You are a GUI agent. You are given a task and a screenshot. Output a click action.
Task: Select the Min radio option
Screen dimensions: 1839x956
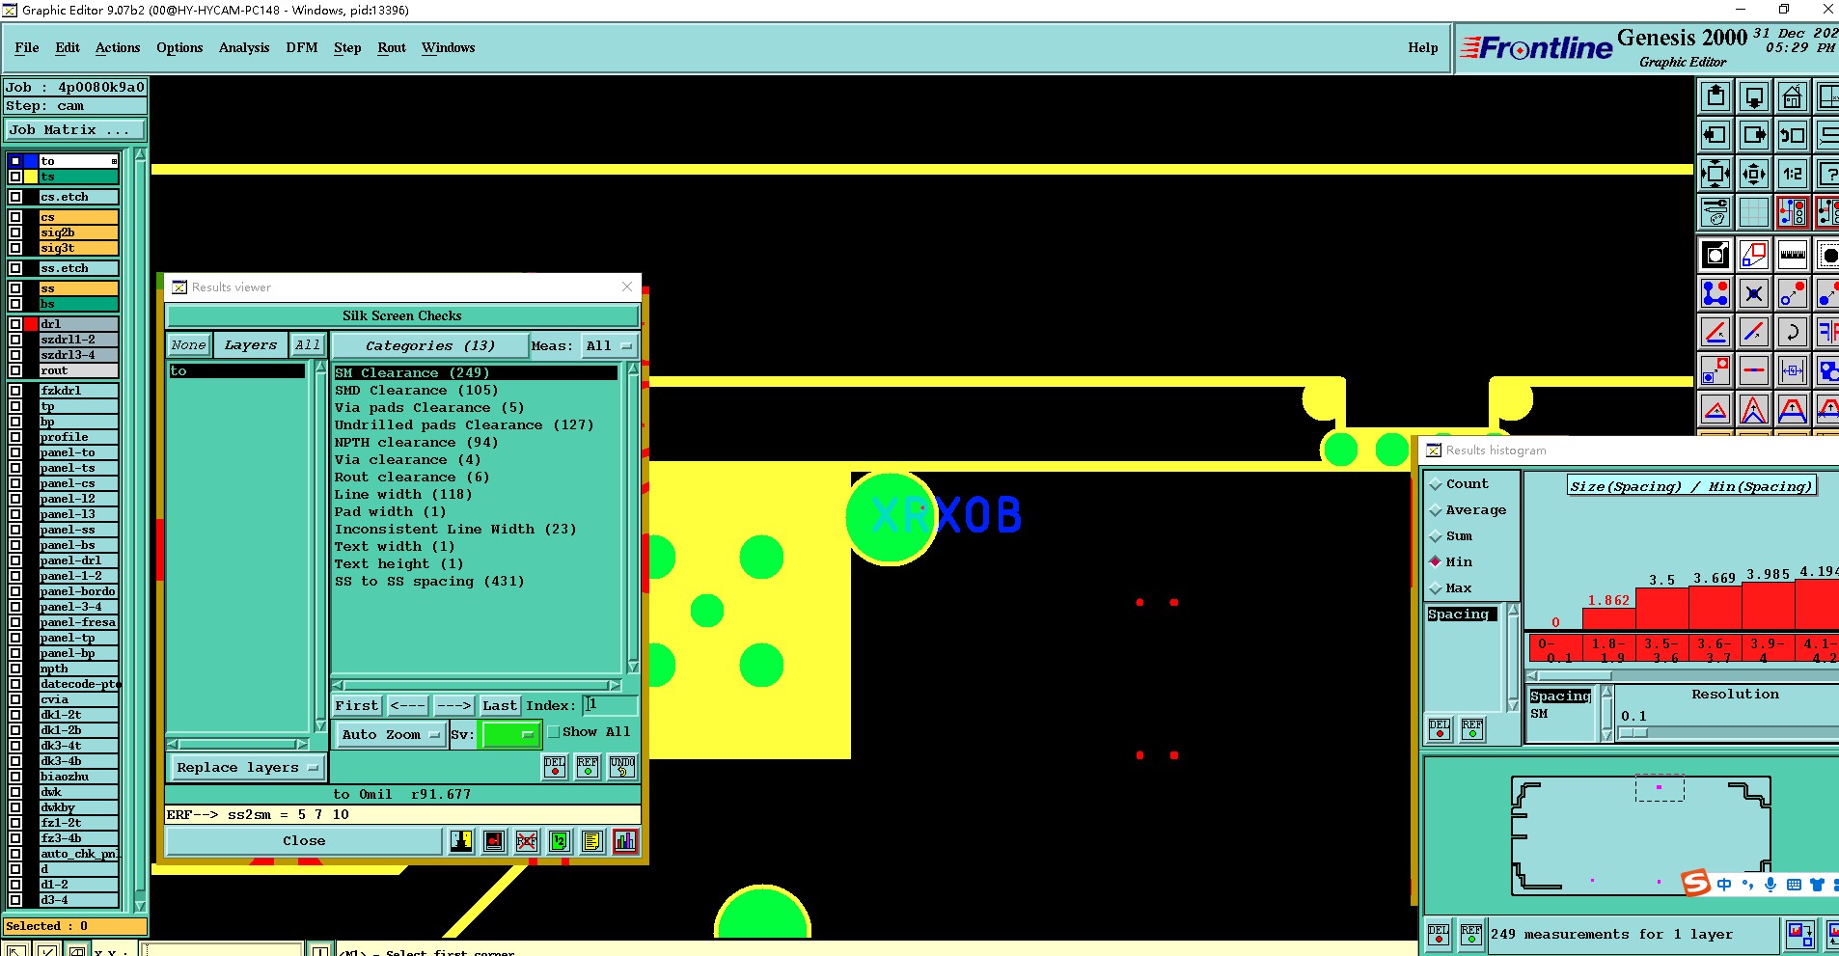point(1436,561)
